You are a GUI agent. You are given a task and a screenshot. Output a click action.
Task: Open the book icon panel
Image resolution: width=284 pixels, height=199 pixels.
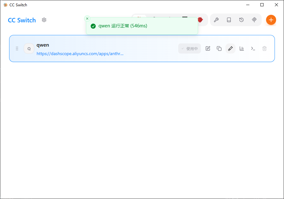point(229,20)
